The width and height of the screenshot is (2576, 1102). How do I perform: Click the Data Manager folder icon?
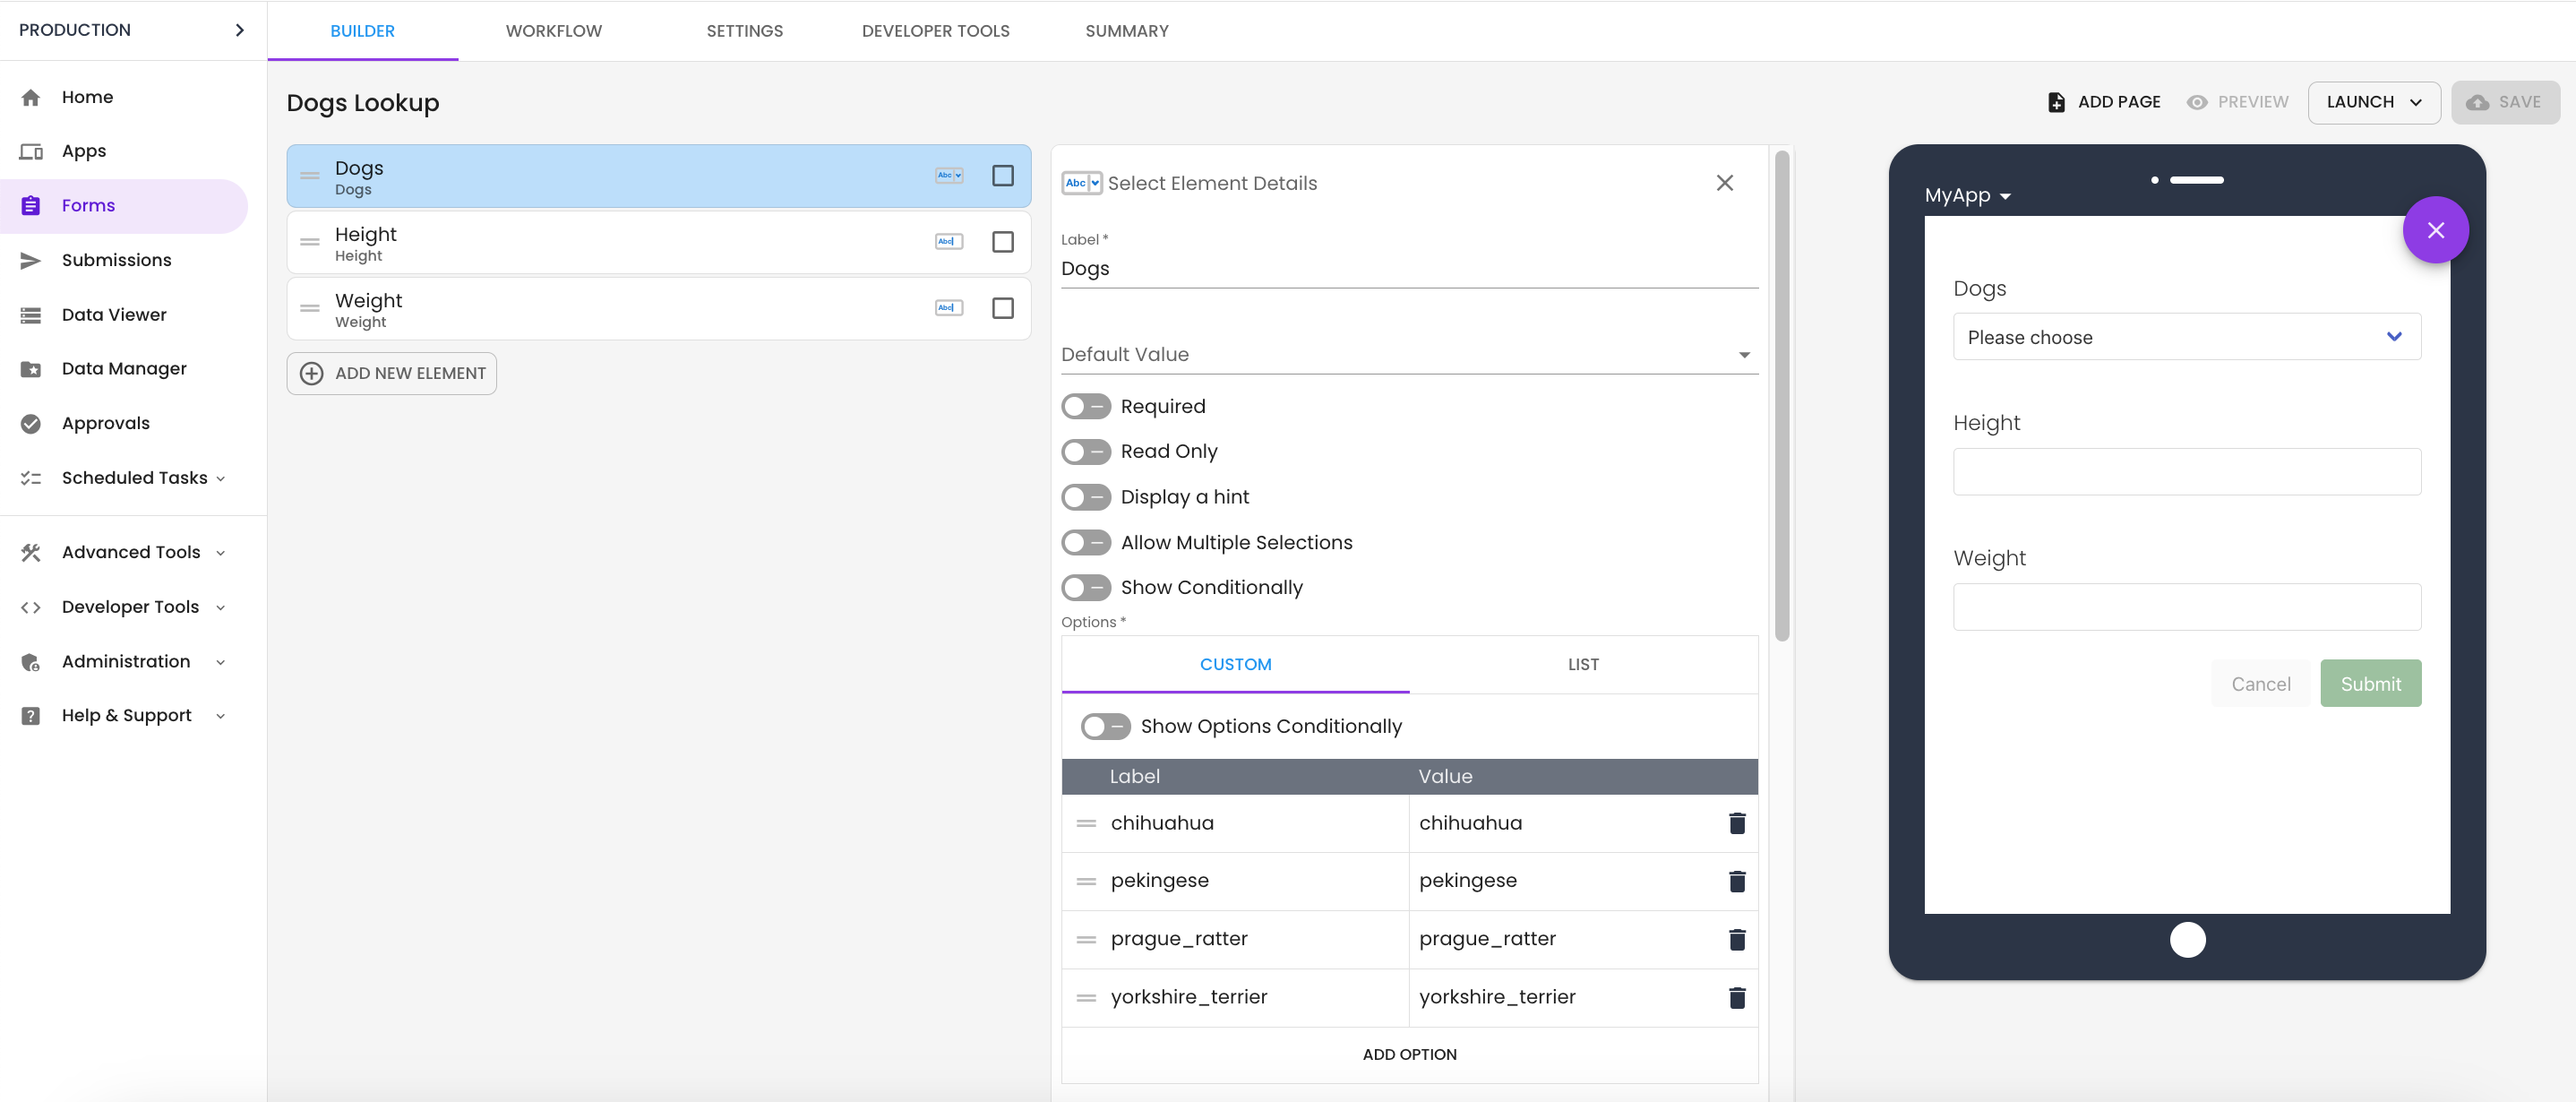[x=31, y=369]
